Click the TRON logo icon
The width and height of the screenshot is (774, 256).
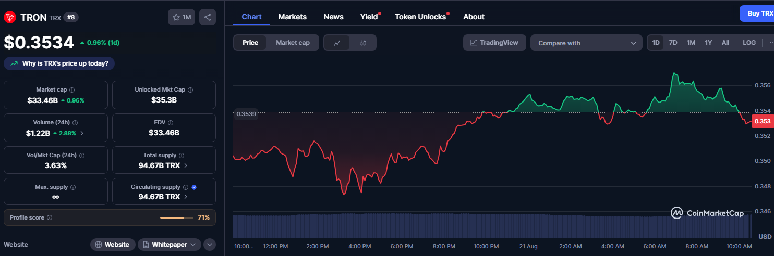(10, 18)
